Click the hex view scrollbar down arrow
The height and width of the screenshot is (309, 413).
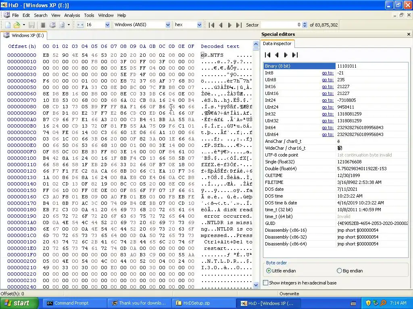(x=256, y=285)
